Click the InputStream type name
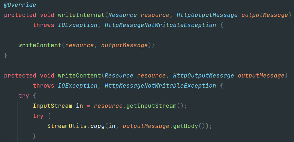This screenshot has width=294, height=142. click(53, 106)
